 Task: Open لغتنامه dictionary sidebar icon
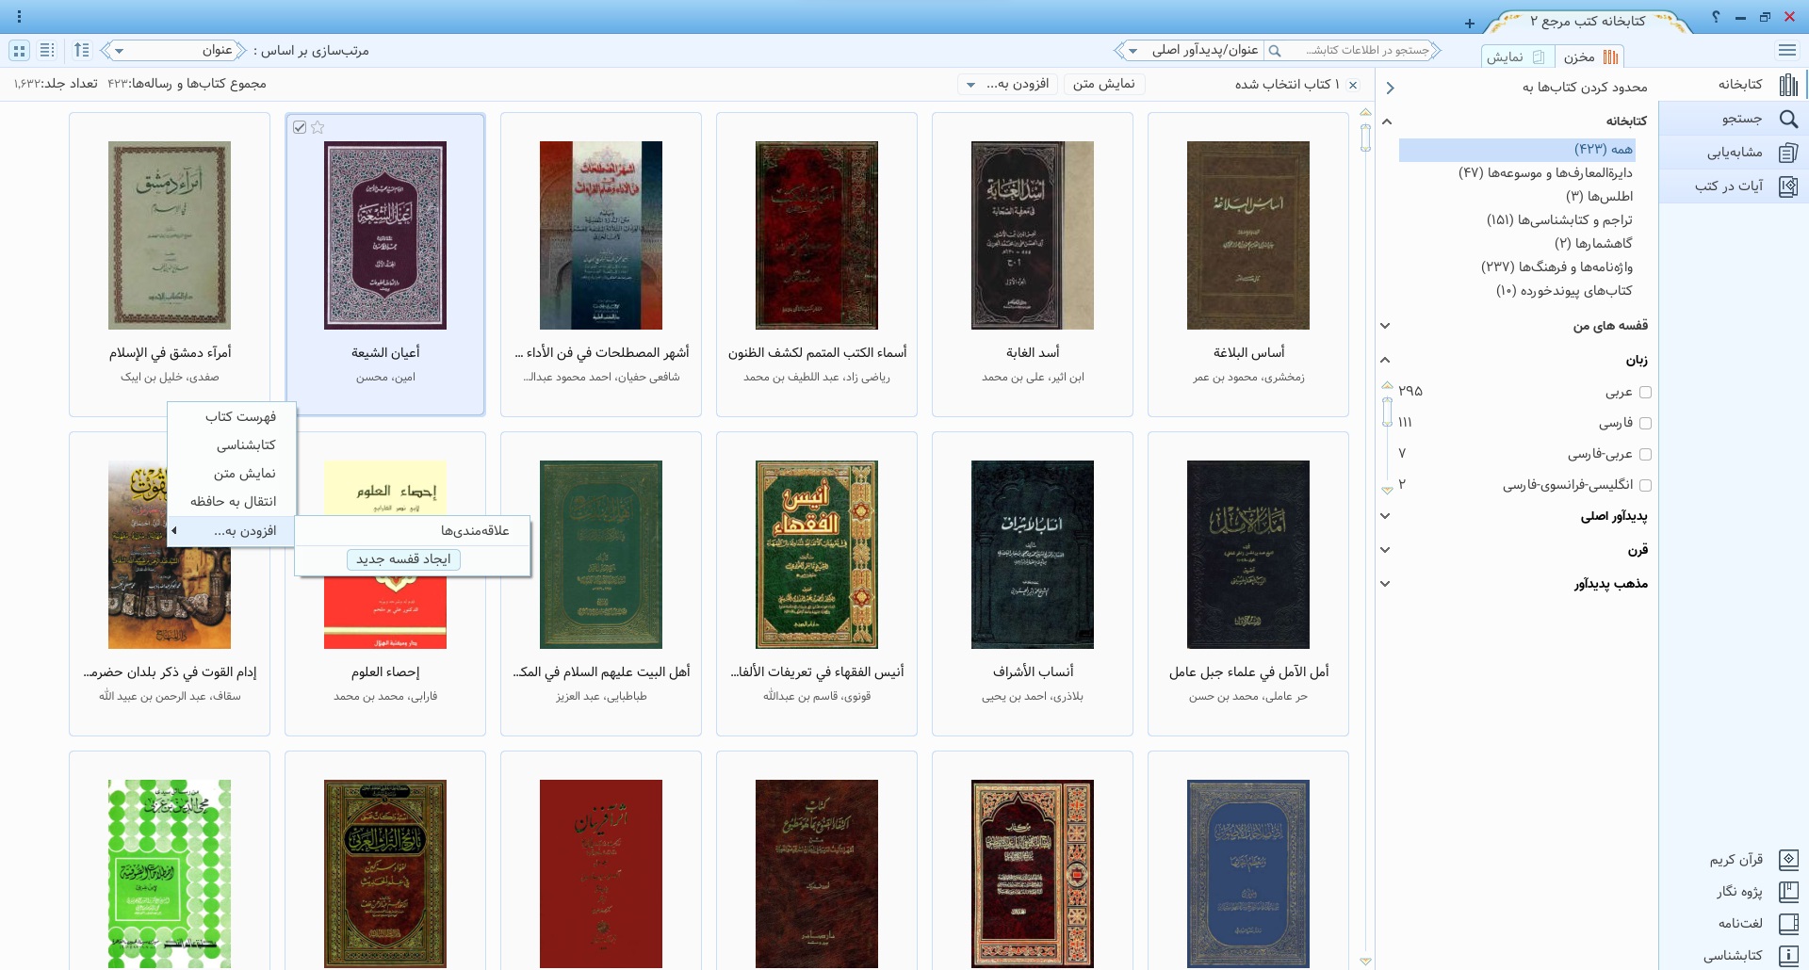point(1788,924)
